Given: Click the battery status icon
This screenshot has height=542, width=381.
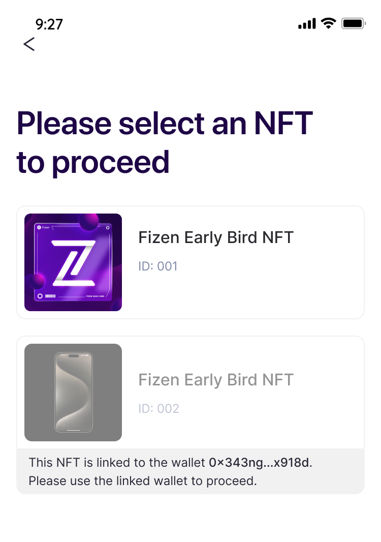Looking at the screenshot, I should pos(353,23).
